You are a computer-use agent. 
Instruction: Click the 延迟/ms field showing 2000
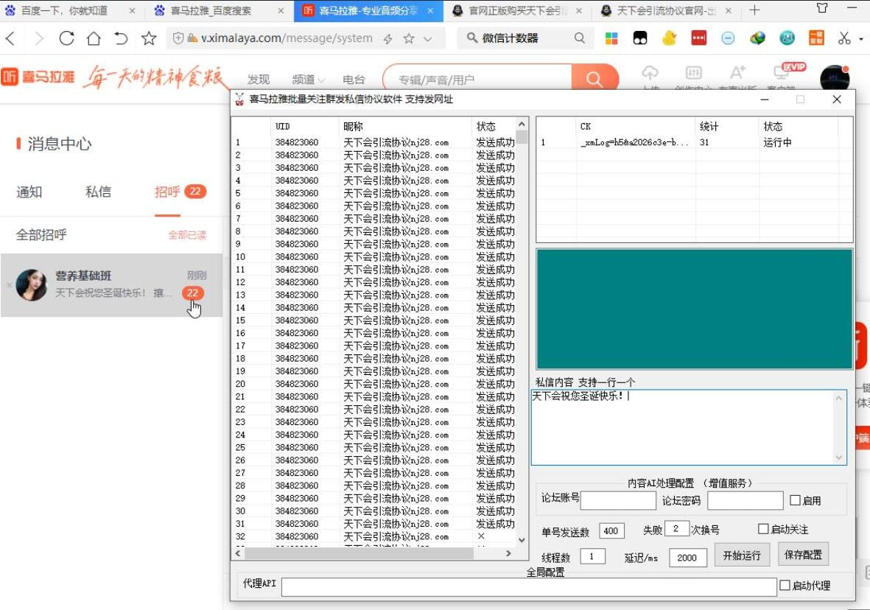[x=687, y=558]
